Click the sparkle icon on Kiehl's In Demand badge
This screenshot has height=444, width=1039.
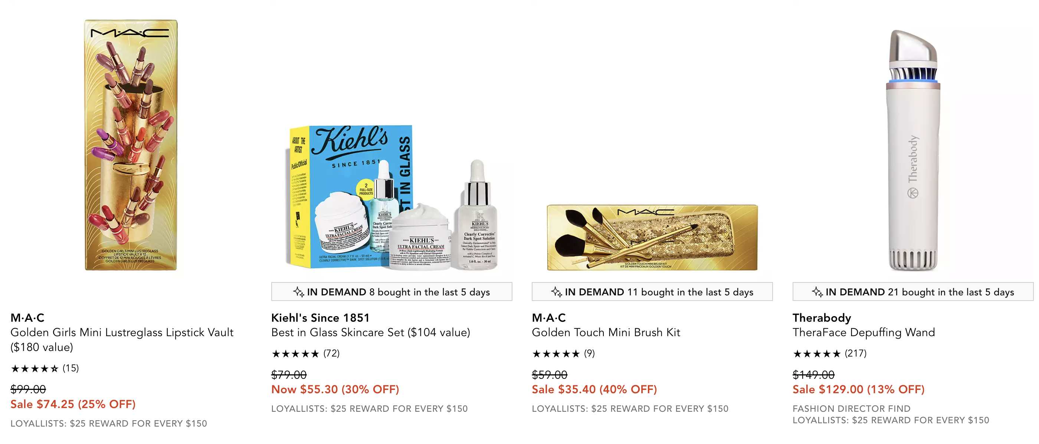coord(298,292)
